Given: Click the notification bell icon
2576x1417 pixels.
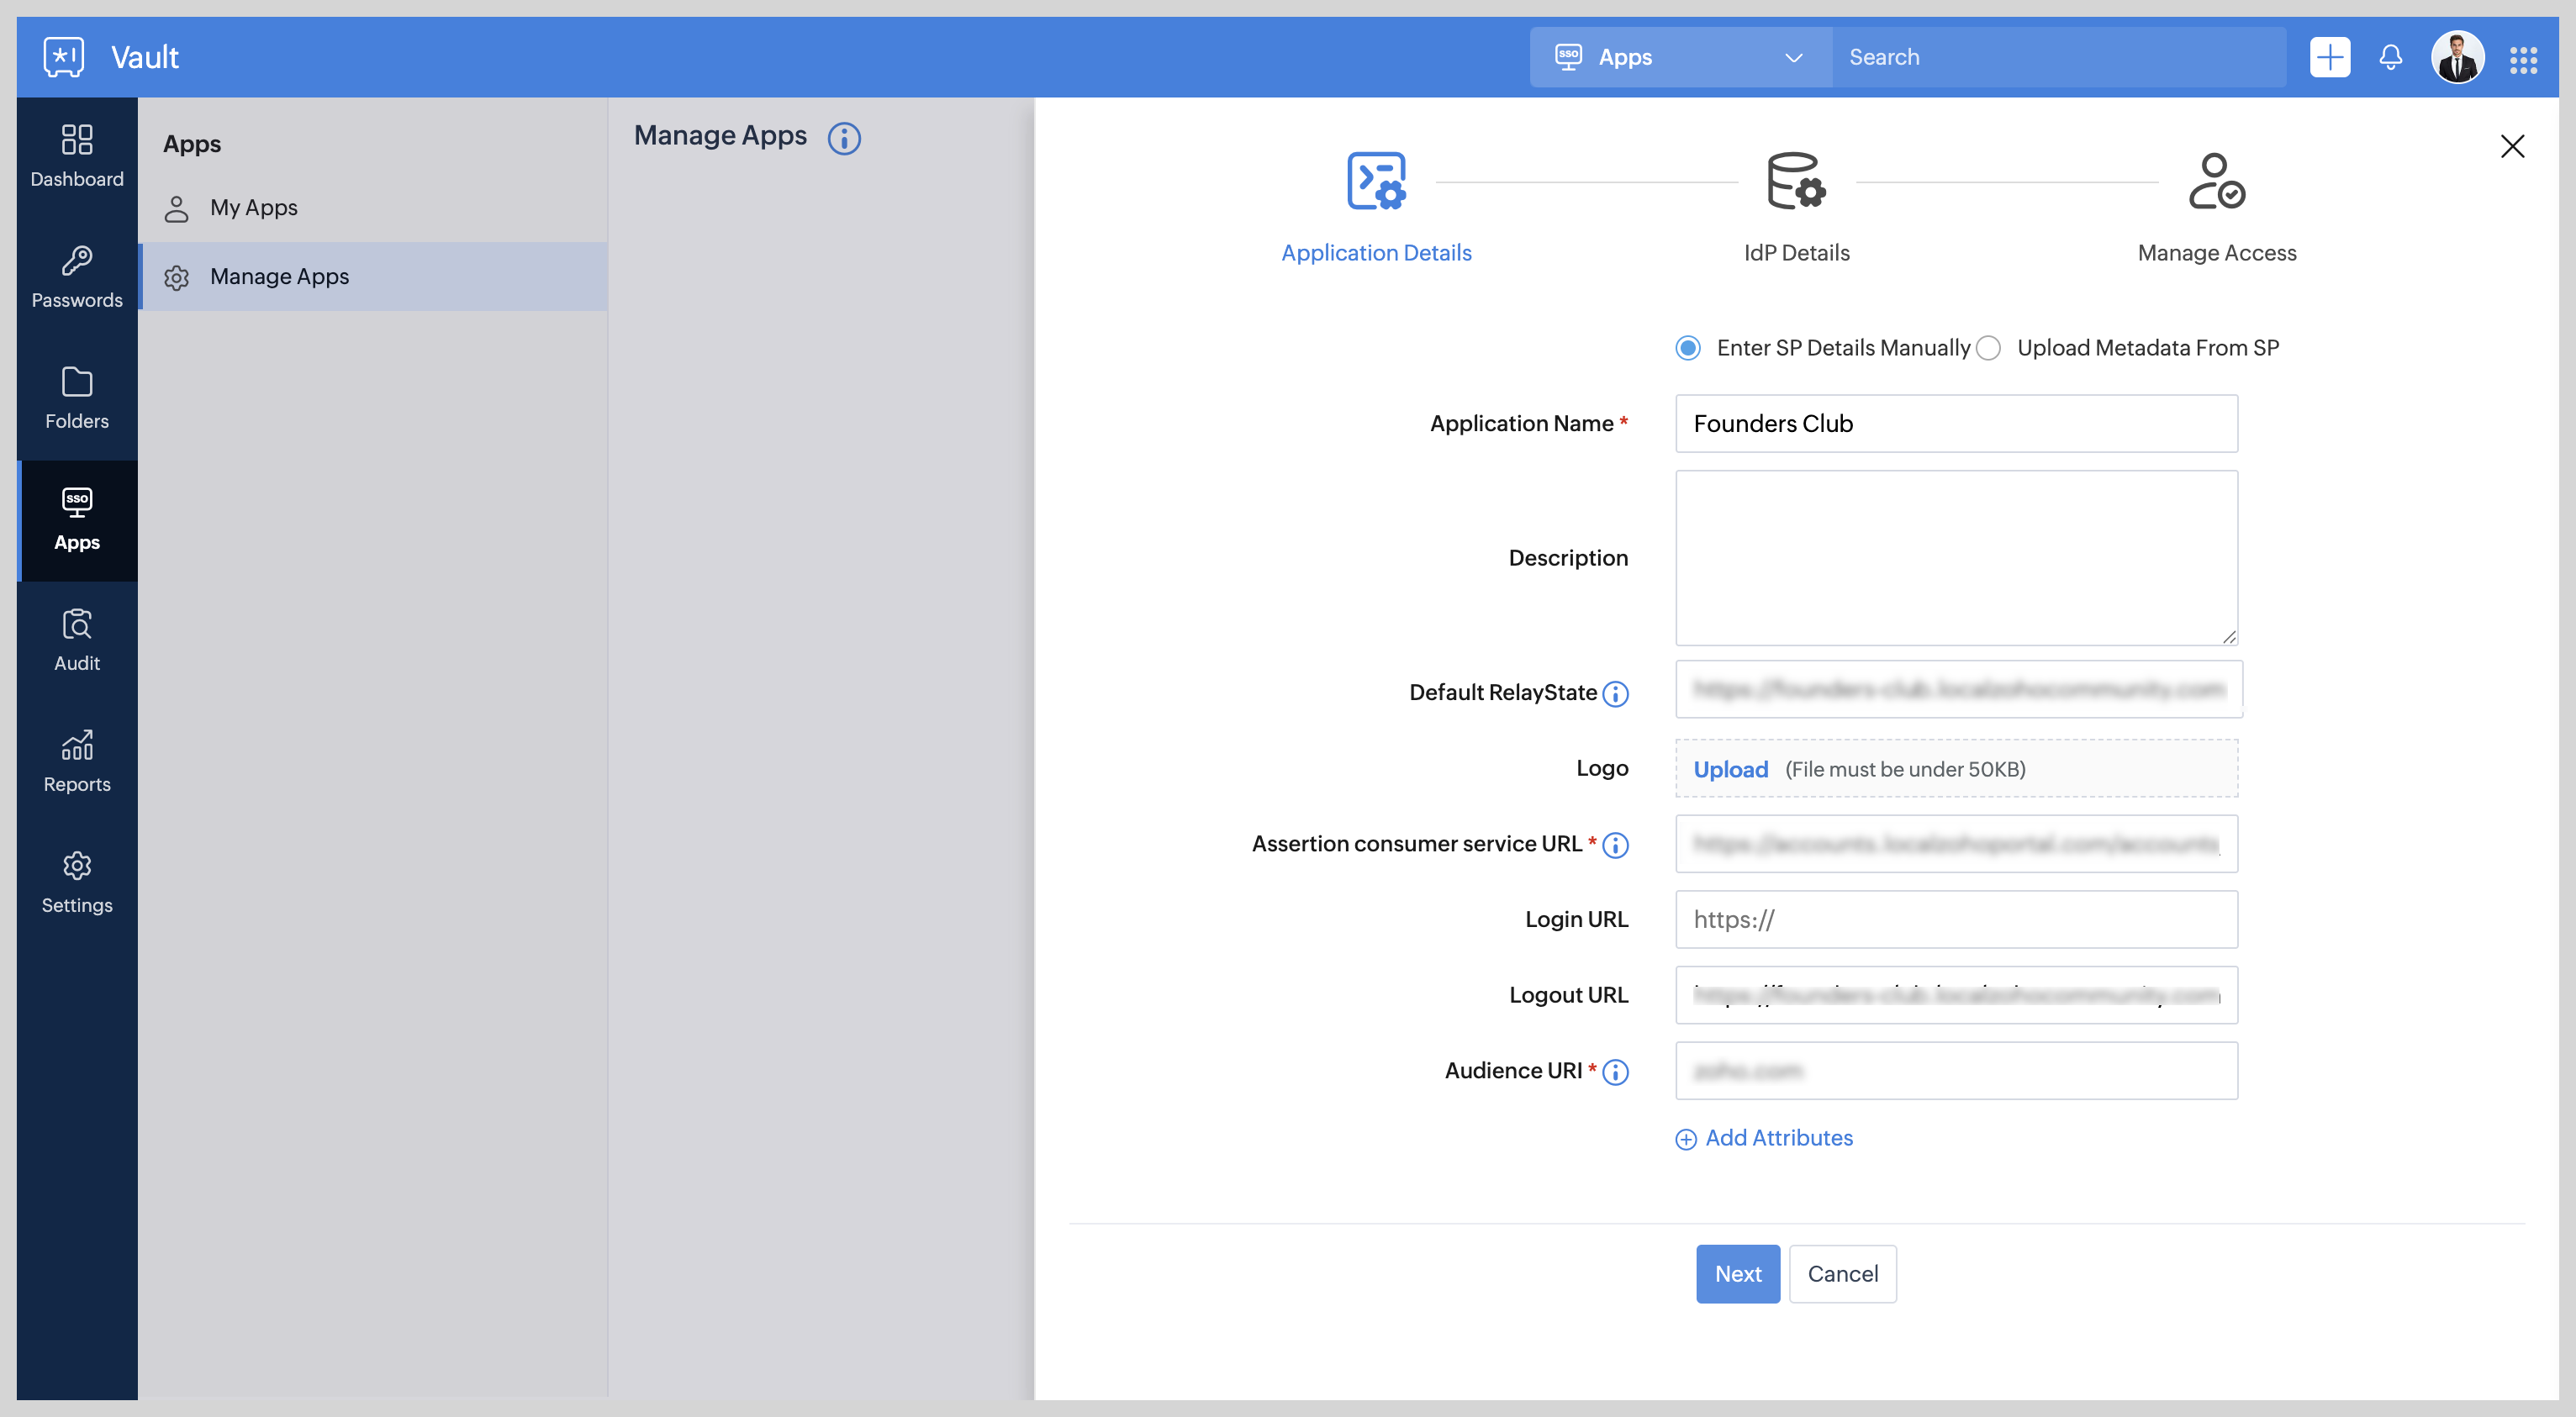Looking at the screenshot, I should click(2390, 57).
